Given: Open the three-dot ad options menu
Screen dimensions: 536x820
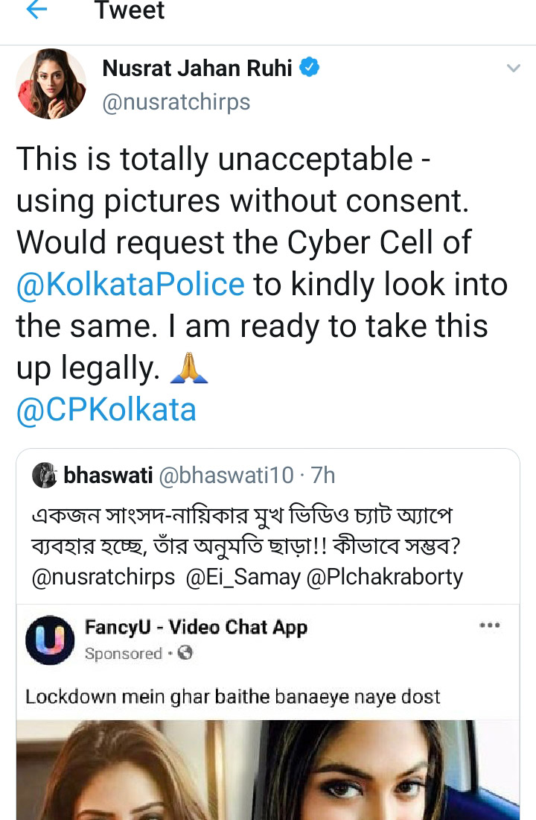Looking at the screenshot, I should click(x=490, y=625).
